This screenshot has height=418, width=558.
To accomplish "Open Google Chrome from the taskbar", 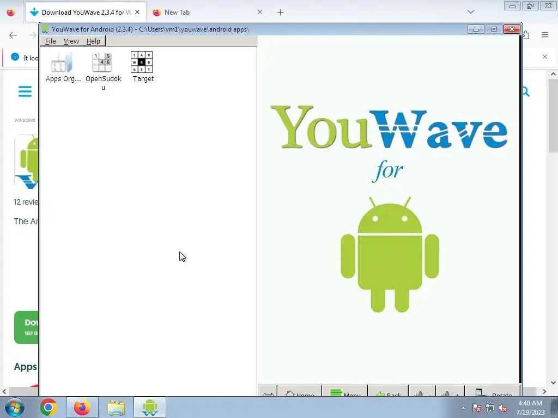I will [48, 407].
